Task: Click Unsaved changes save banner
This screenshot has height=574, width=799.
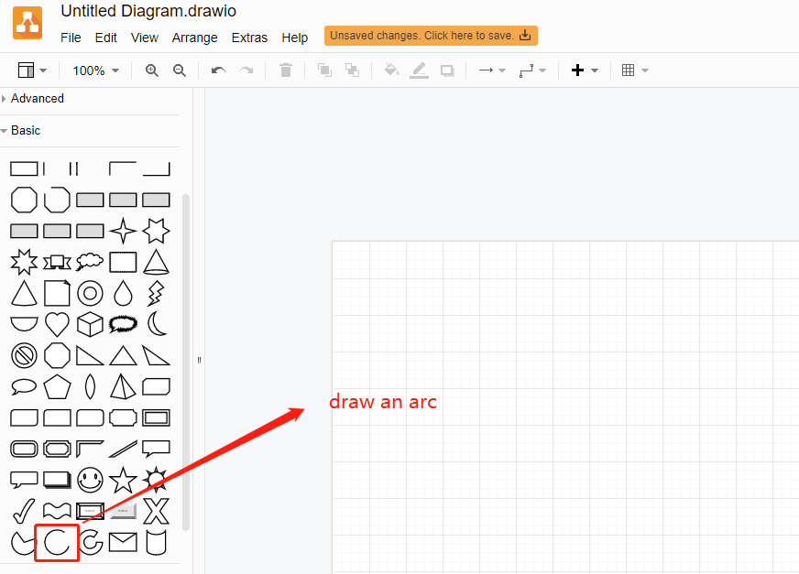Action: point(431,35)
